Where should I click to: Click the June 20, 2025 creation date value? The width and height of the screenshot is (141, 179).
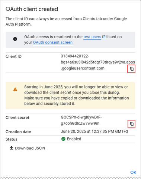(x=94, y=131)
